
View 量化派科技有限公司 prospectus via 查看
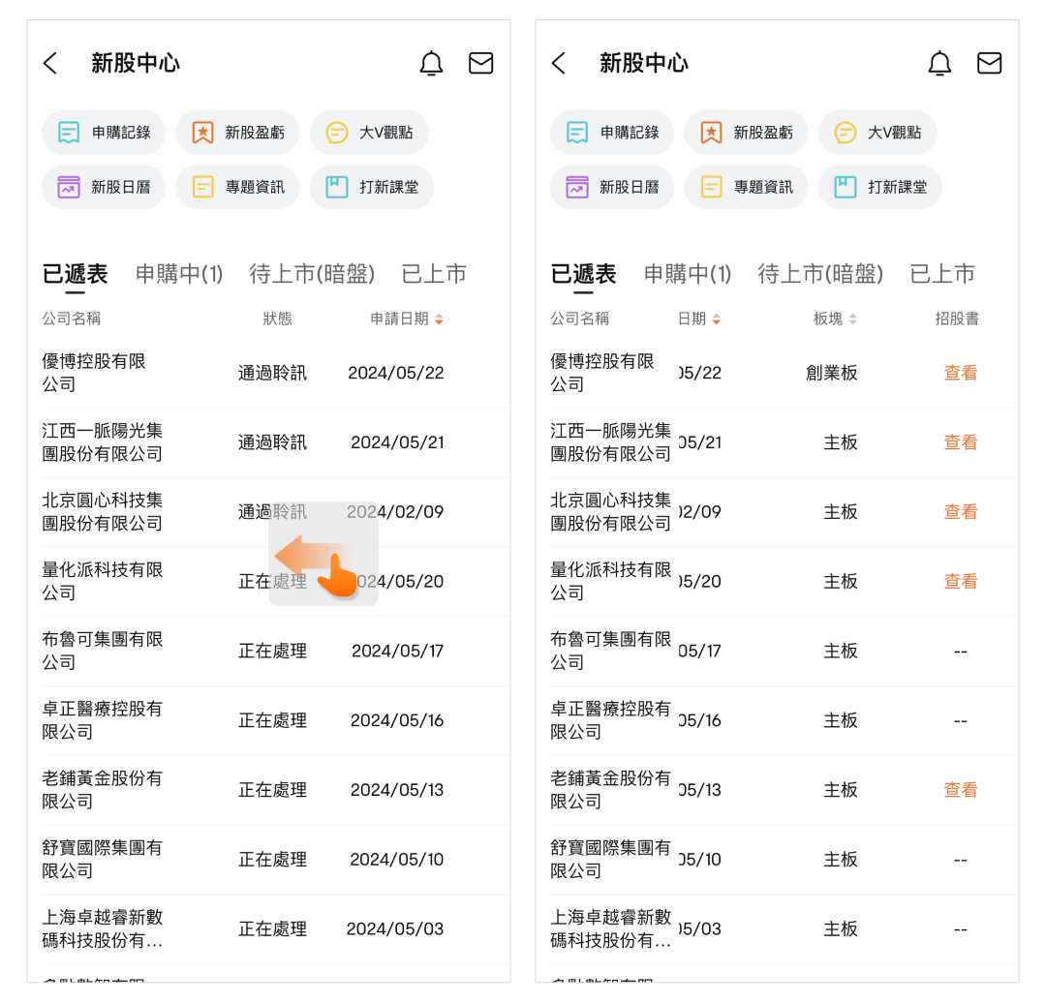960,581
